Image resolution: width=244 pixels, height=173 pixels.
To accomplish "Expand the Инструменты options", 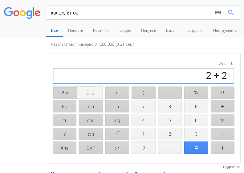I will coord(225,30).
